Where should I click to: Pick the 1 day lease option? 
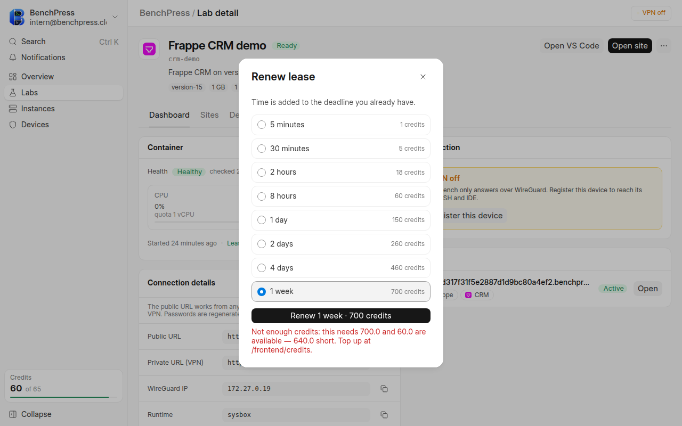click(x=341, y=220)
